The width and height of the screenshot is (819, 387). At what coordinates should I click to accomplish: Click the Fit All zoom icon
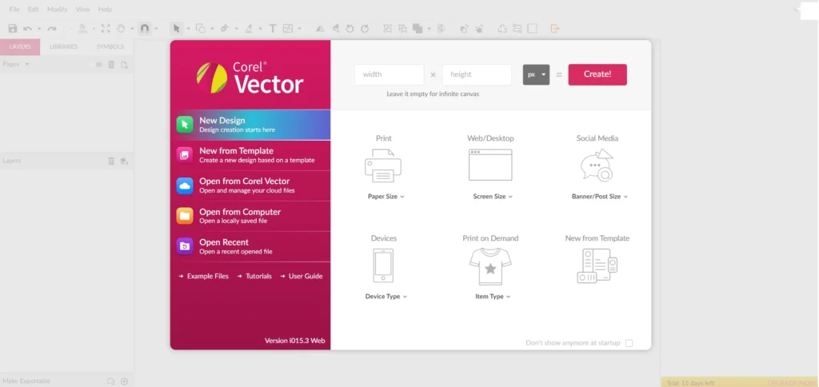(106, 29)
